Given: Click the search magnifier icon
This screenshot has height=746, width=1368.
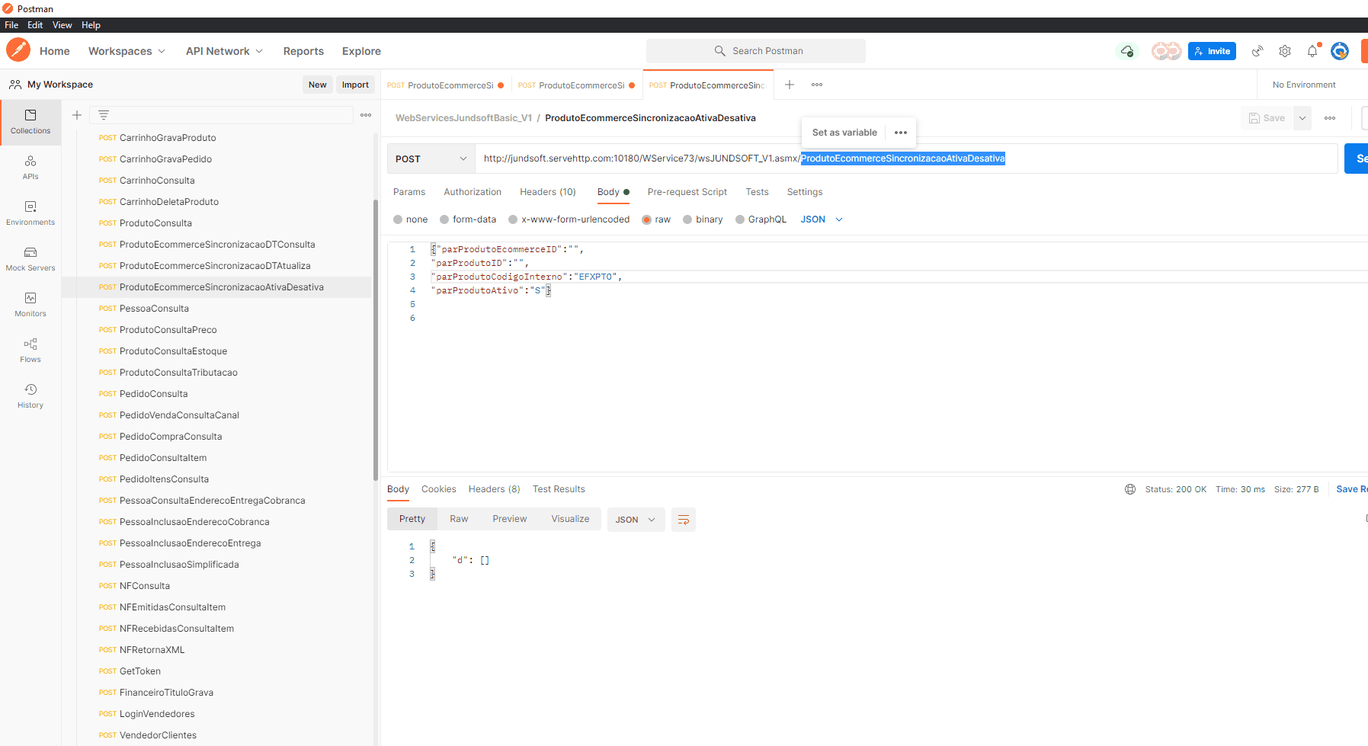Looking at the screenshot, I should 719,51.
